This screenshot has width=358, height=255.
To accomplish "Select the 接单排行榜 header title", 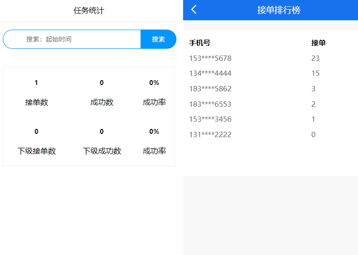I will 279,10.
